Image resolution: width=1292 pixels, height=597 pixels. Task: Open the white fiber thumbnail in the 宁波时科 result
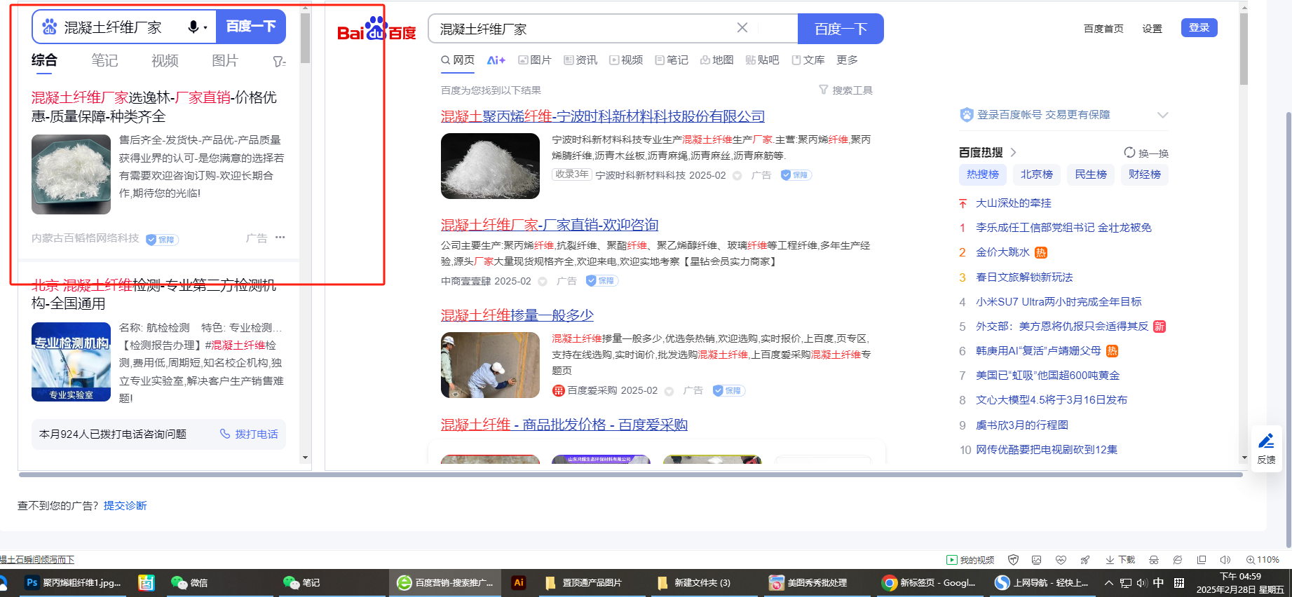[490, 166]
